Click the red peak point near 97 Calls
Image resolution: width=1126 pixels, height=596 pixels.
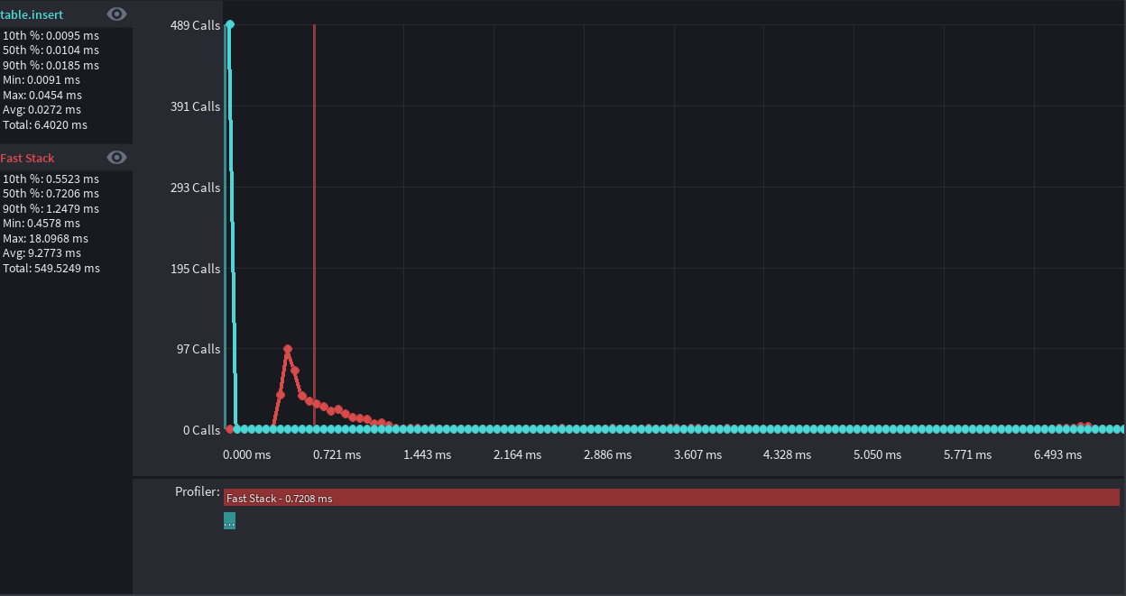click(x=288, y=349)
